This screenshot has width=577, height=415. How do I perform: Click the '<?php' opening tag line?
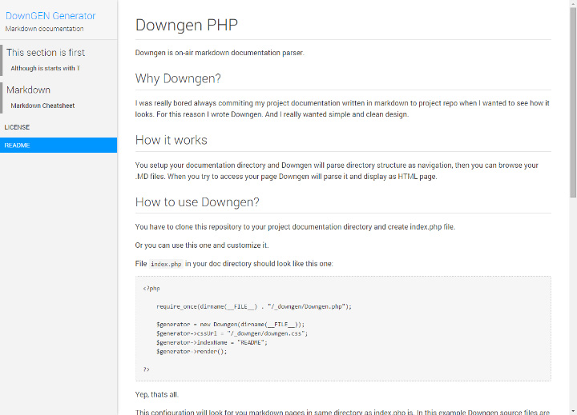click(x=151, y=289)
